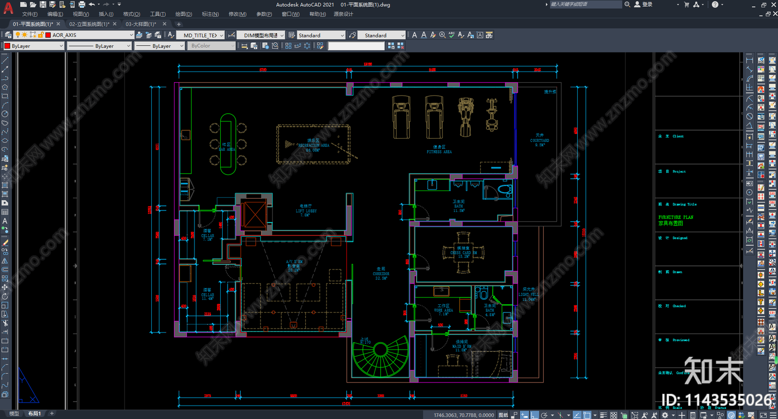Select the Text A tool in left toolbar
This screenshot has width=778, height=419.
[5, 221]
